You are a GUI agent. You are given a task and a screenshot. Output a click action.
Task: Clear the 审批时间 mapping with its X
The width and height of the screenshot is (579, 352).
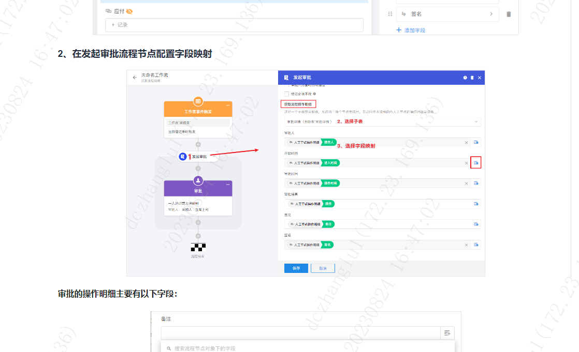(x=467, y=183)
